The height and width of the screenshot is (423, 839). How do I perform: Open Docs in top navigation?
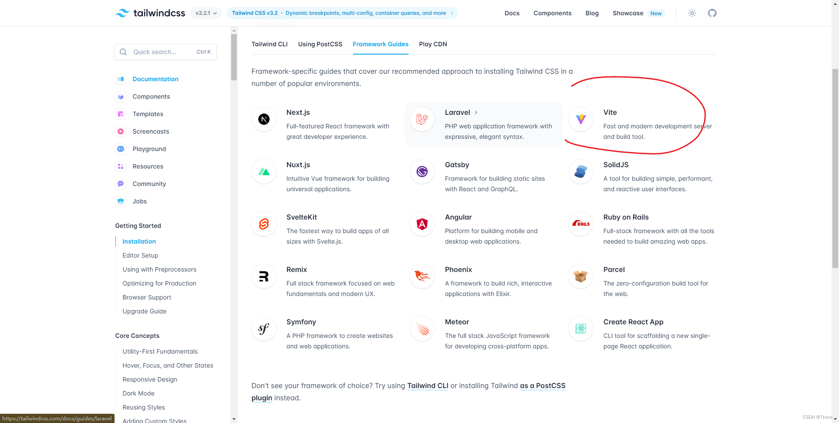(512, 13)
